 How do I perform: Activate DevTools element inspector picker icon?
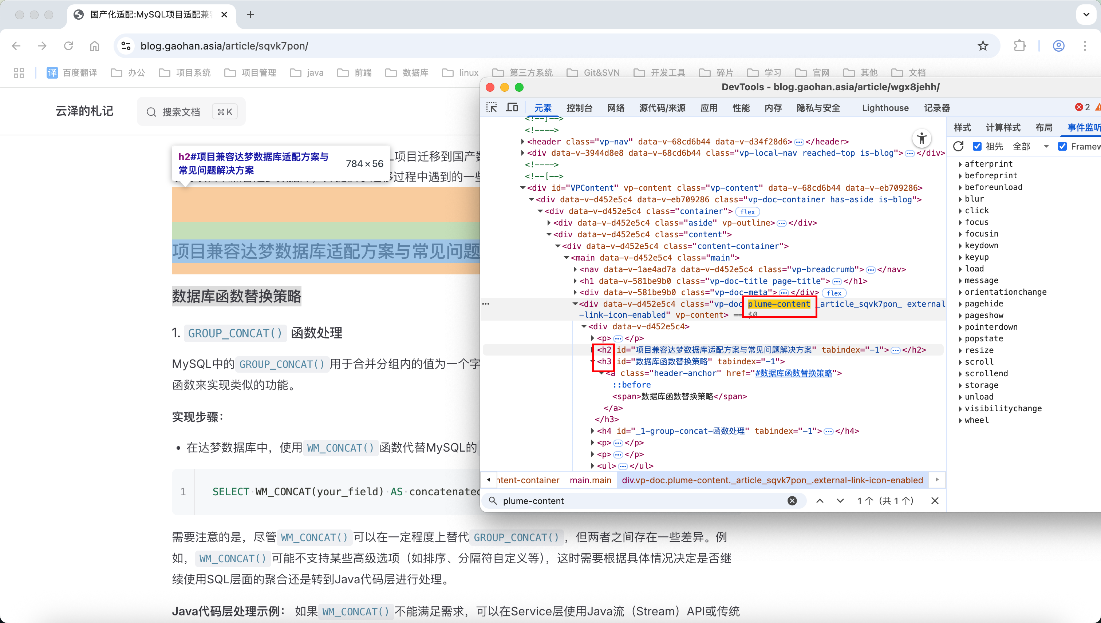(x=492, y=107)
